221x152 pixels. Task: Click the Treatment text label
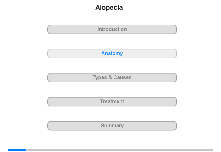112,101
